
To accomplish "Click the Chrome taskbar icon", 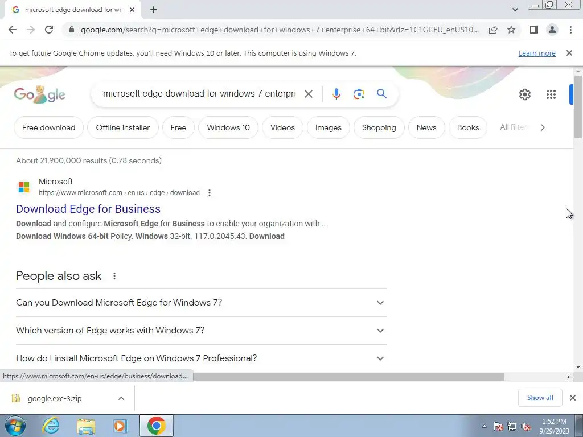I will coord(156,426).
